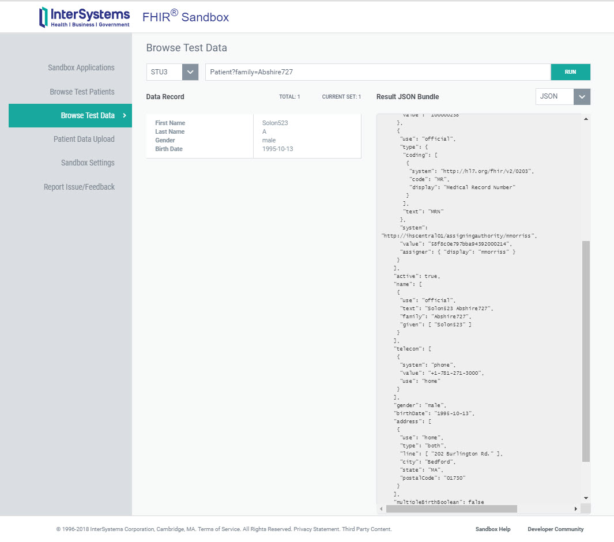Click the scroll right arrow in JSON panel
Image resolution: width=614 pixels, height=542 pixels.
click(575, 509)
